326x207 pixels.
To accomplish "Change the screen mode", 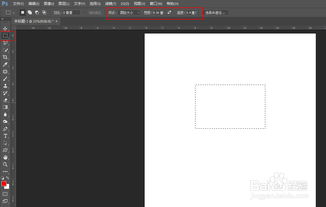I will pos(5,201).
